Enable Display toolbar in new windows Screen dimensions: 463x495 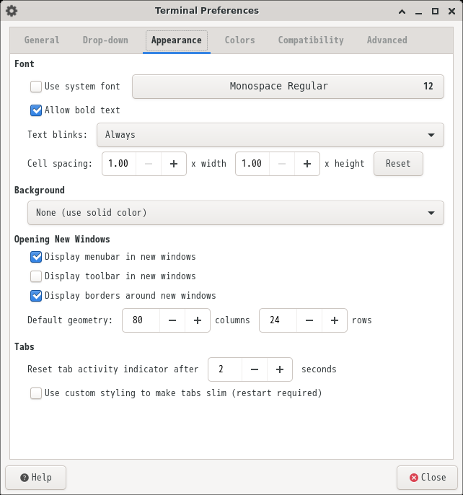click(36, 276)
